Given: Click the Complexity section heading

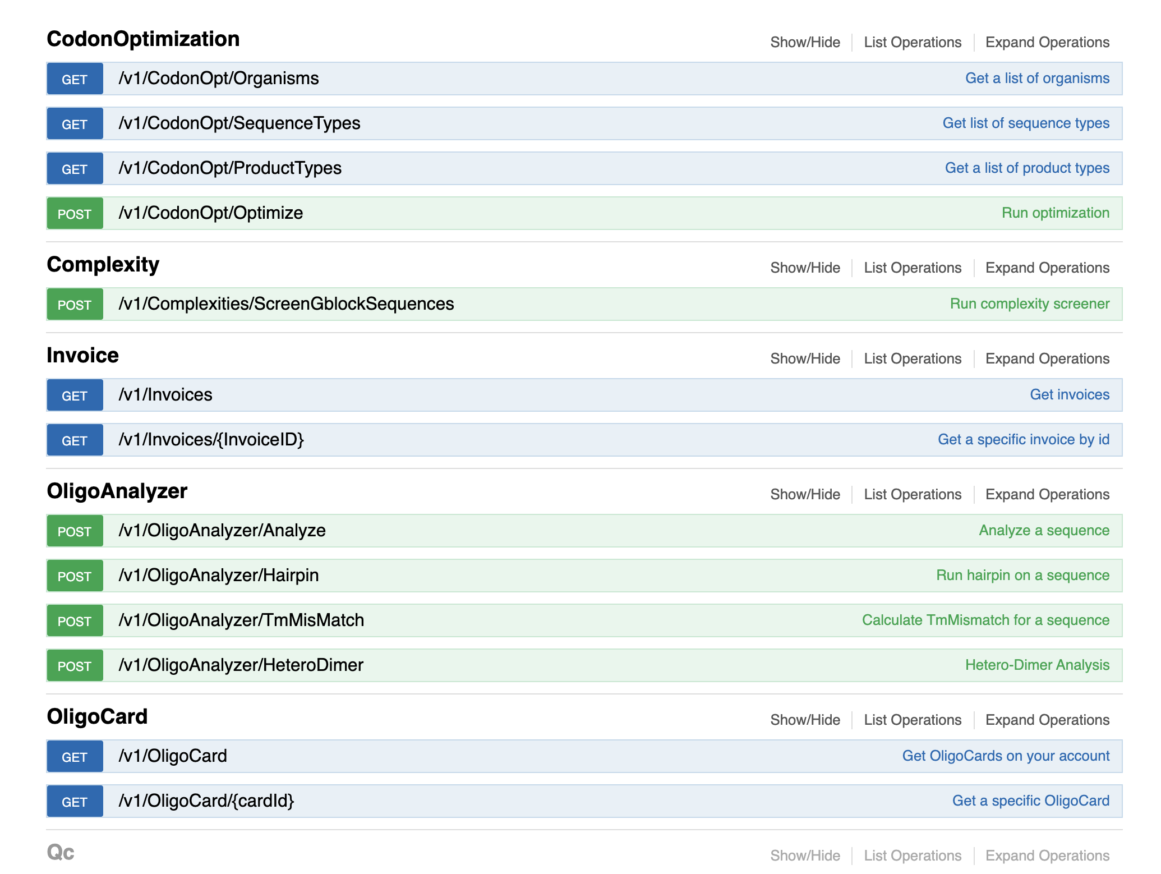Looking at the screenshot, I should point(103,264).
